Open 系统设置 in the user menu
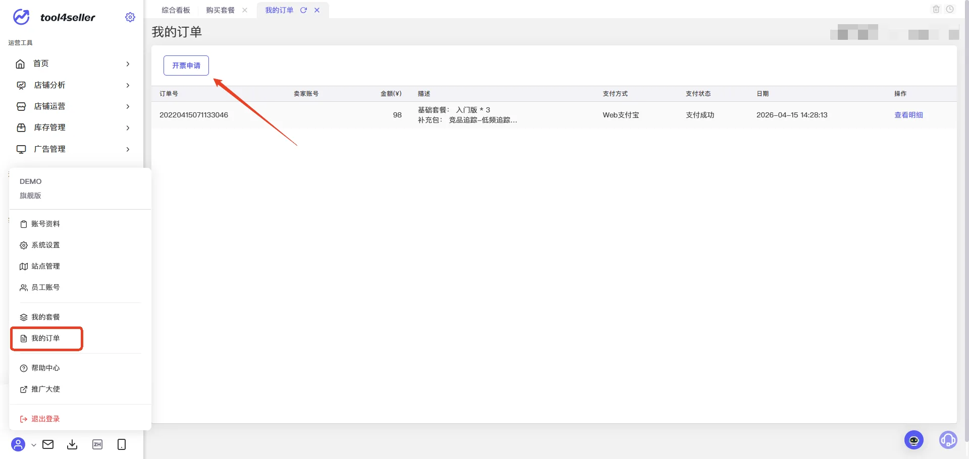Screen dimensions: 969x459 pyautogui.click(x=40, y=245)
